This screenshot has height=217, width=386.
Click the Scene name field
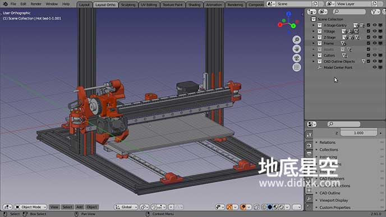(x=293, y=4)
